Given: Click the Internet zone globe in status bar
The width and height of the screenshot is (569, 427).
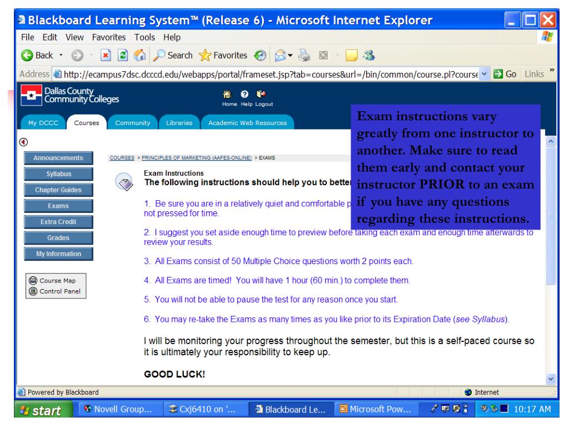Looking at the screenshot, I should 468,392.
